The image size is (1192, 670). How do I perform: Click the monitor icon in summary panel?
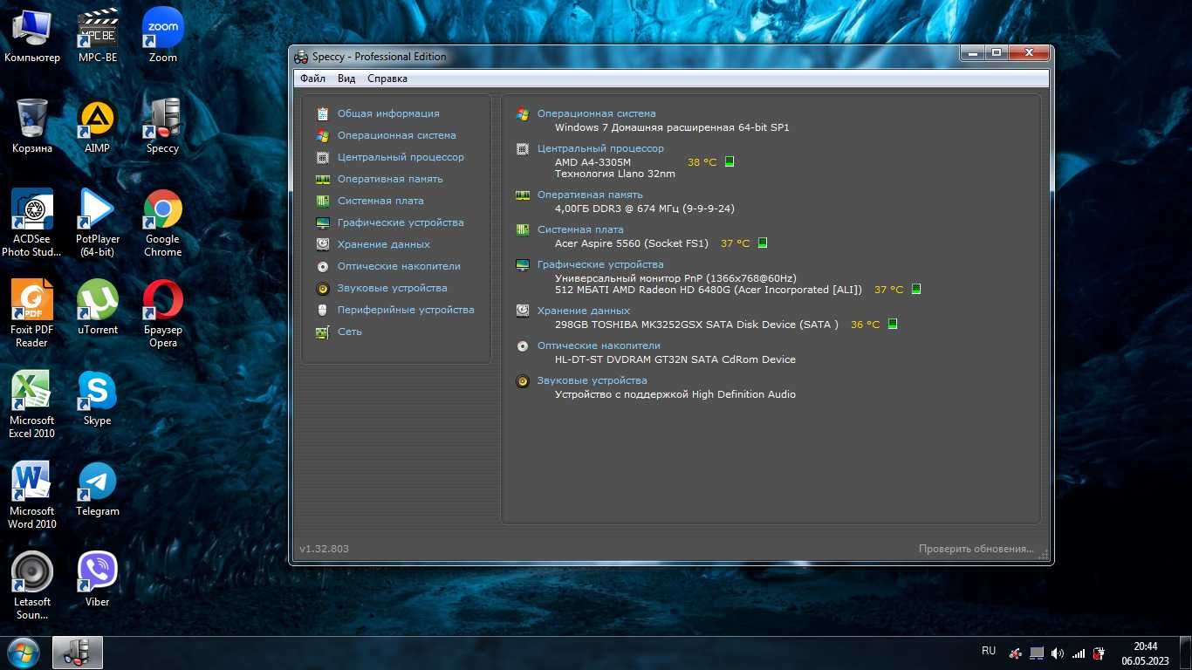(523, 264)
